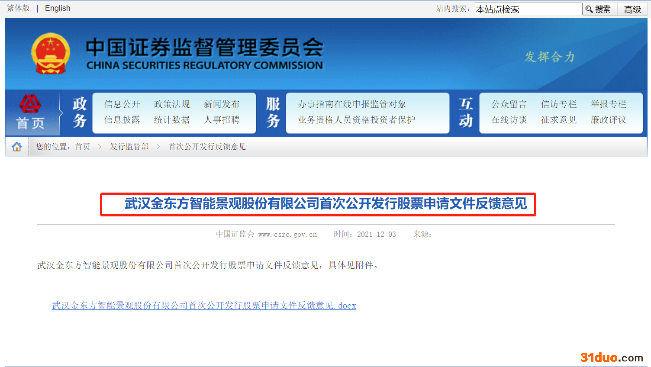
Task: Open 统计数据 statistics page
Action: 172,120
